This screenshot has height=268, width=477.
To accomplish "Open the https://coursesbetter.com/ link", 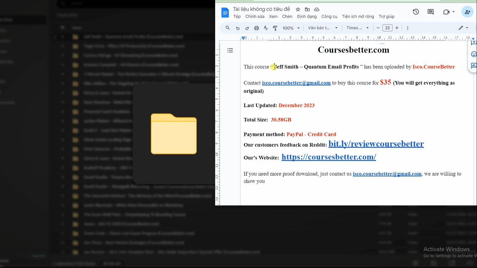I will click(x=329, y=157).
